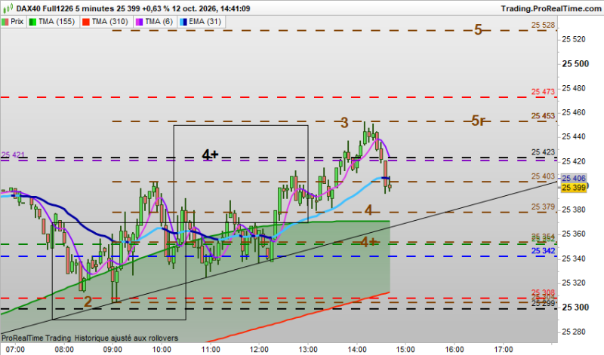Click the 25 500 price axis tick
This screenshot has height=355, width=604.
tap(575, 64)
